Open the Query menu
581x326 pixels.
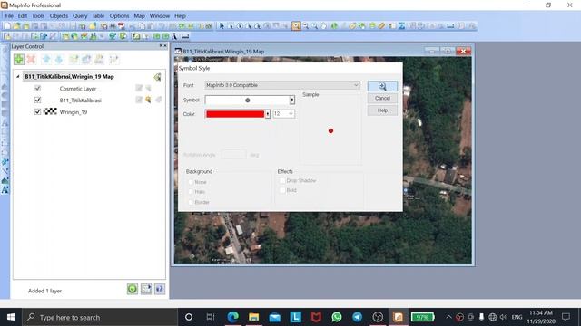point(80,16)
